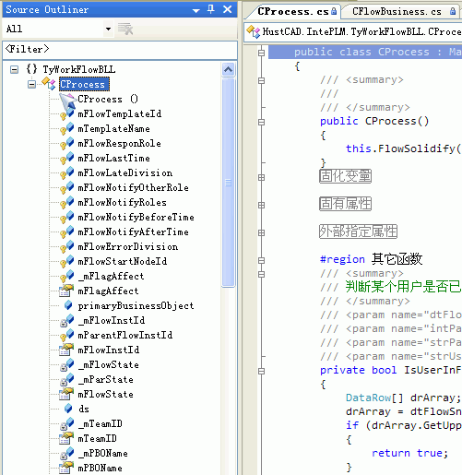The image size is (462, 475).
Task: Collapse the TyWorkFlowBLL namespace node
Action: [x=14, y=69]
